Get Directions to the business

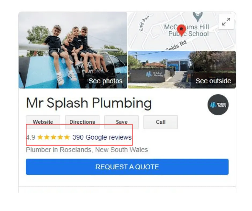(x=82, y=122)
